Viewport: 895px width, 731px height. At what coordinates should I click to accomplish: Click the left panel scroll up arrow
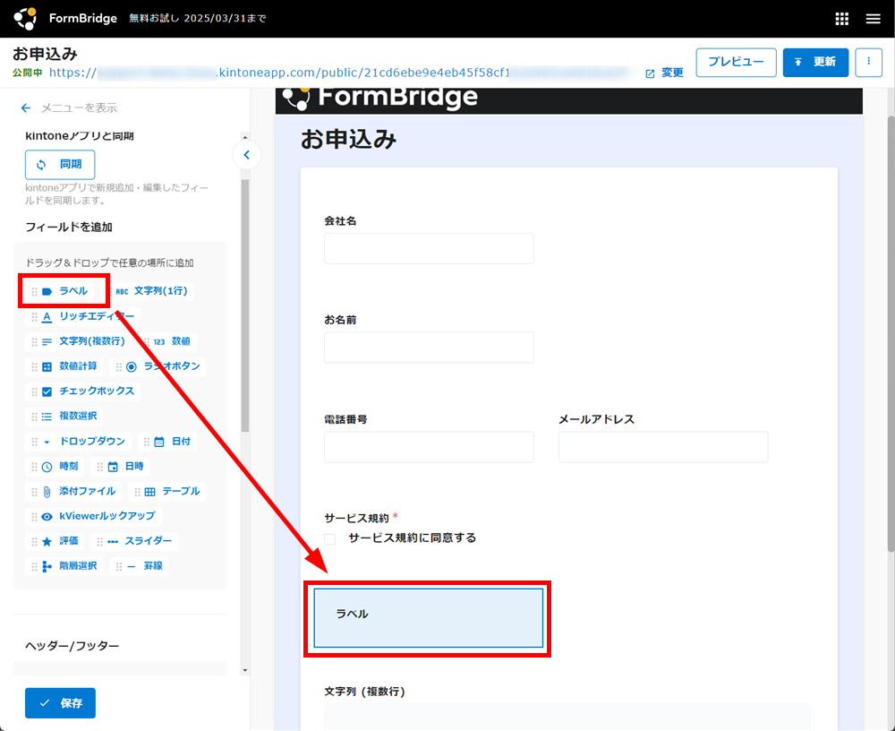(x=245, y=138)
